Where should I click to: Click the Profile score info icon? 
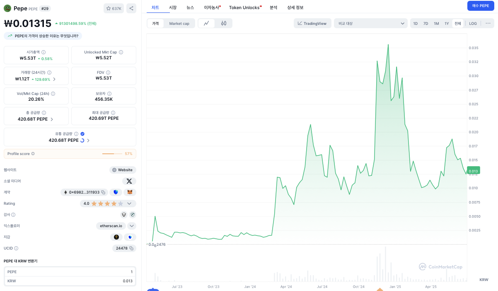[33, 154]
